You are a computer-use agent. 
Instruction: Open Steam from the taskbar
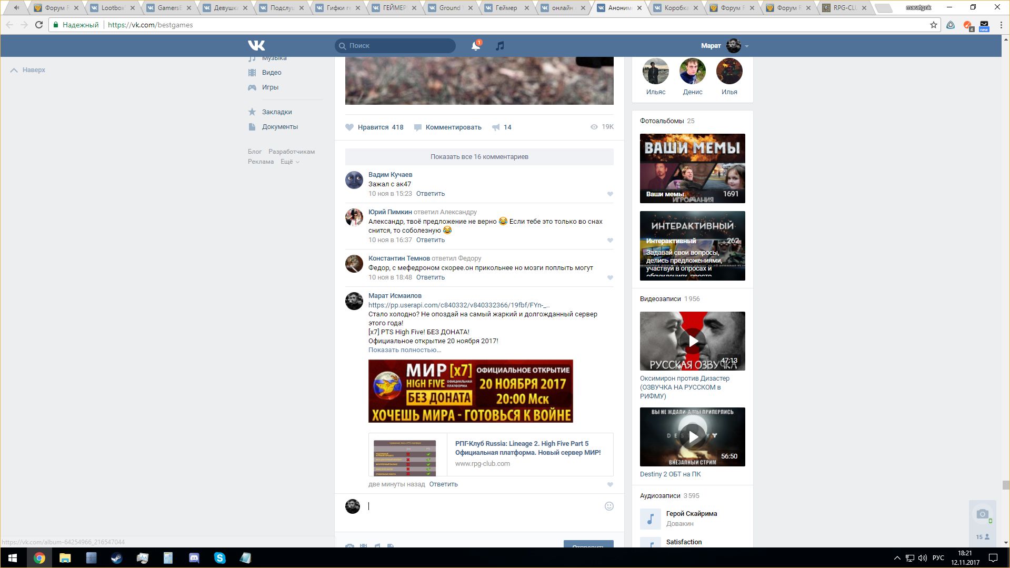(x=116, y=558)
